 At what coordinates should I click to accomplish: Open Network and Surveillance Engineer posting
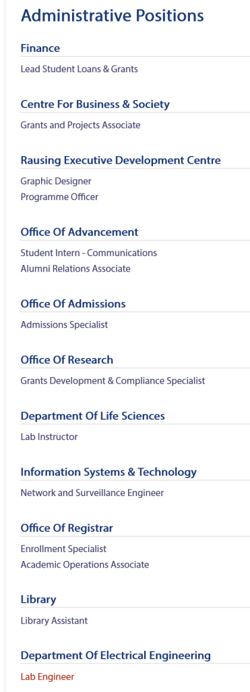[92, 493]
